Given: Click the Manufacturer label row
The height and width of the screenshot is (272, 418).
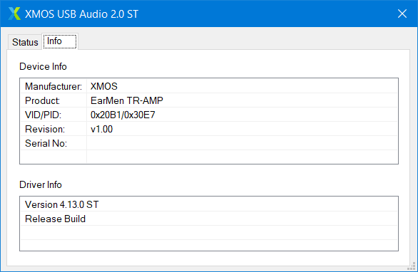Looking at the screenshot, I should [x=53, y=86].
